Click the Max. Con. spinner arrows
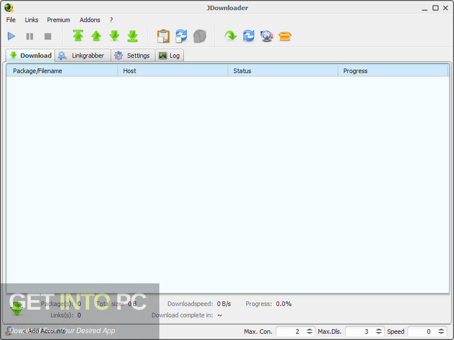 coord(310,332)
